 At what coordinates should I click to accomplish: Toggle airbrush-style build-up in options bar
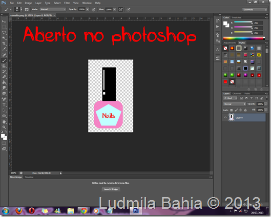point(120,10)
